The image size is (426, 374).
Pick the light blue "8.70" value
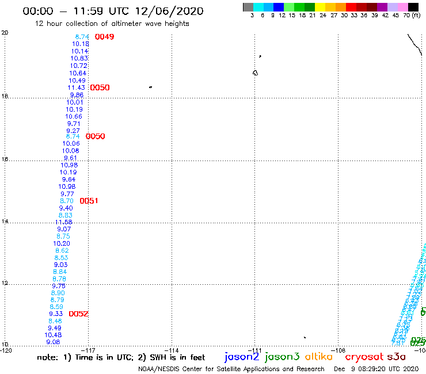pos(67,201)
